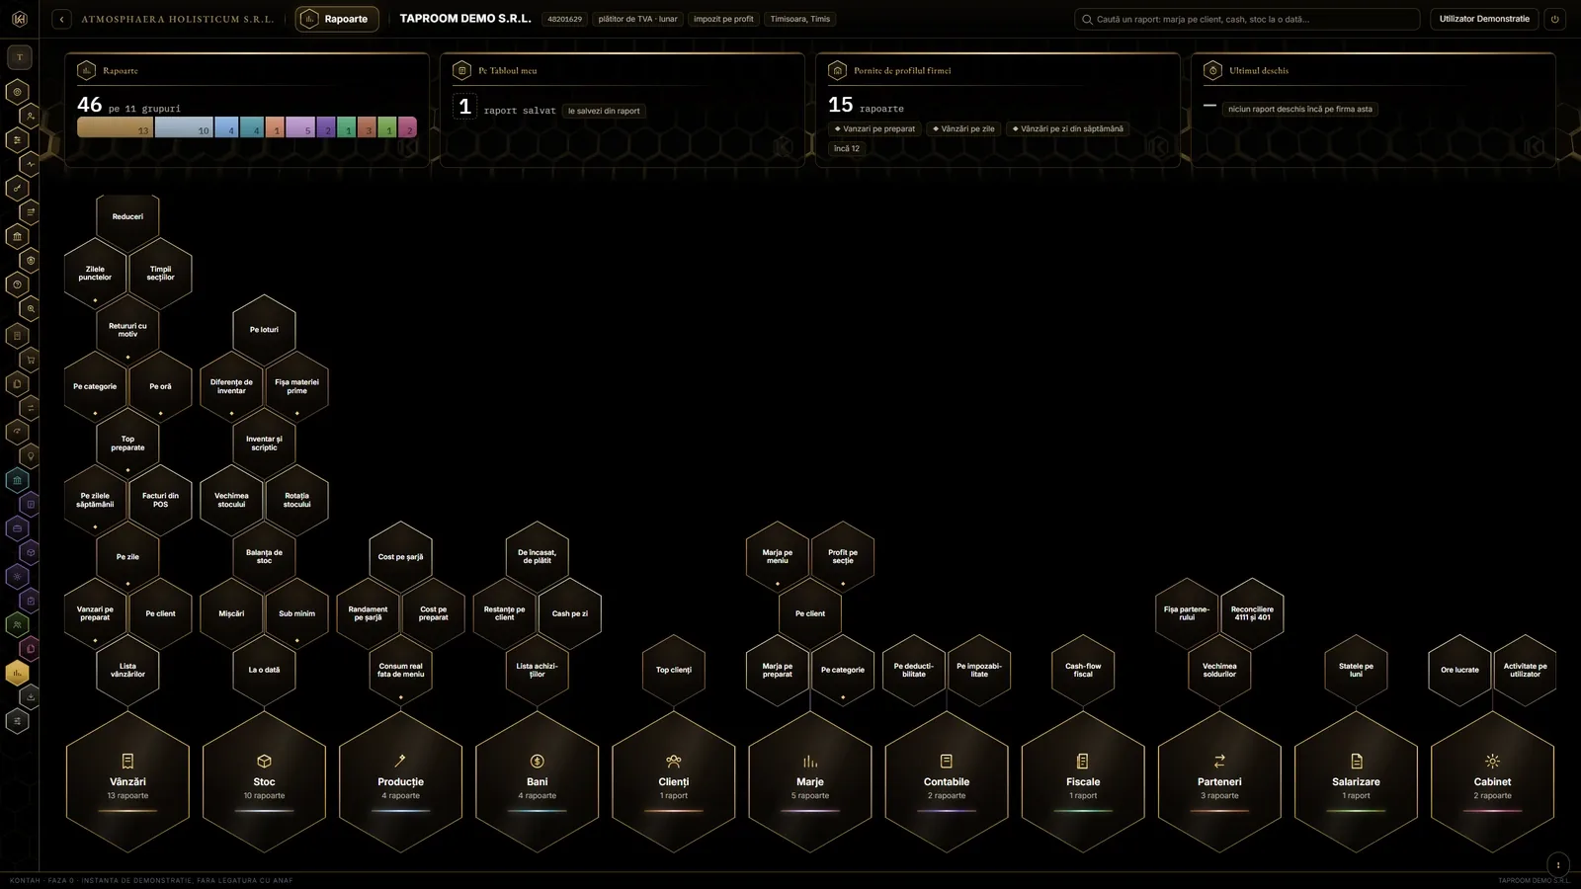The height and width of the screenshot is (889, 1581).
Task: Open the Parteneri category hexagon
Action: point(1219,781)
